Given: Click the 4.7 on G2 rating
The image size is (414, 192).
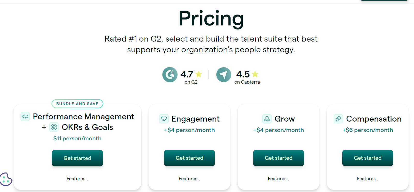Looking at the screenshot, I should pyautogui.click(x=191, y=77).
